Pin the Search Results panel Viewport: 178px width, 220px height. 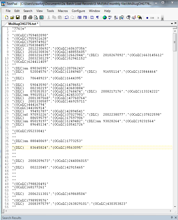172,218
